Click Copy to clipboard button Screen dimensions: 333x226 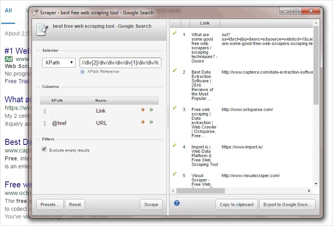click(236, 205)
